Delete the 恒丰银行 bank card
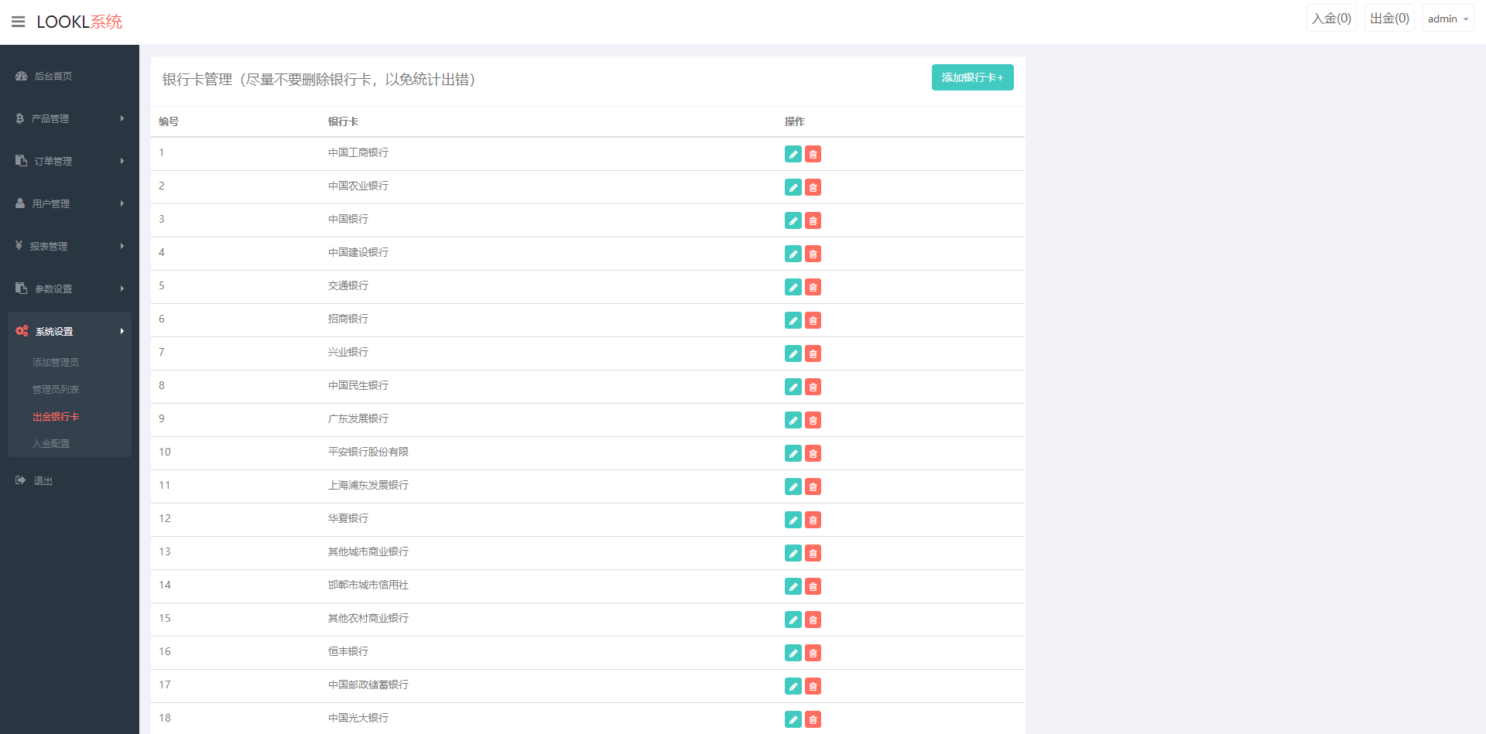Image resolution: width=1486 pixels, height=734 pixels. click(x=813, y=653)
